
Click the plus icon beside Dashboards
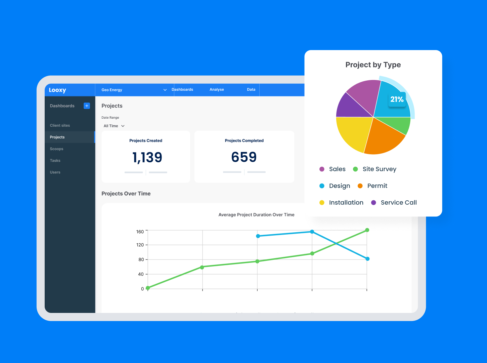coord(87,106)
